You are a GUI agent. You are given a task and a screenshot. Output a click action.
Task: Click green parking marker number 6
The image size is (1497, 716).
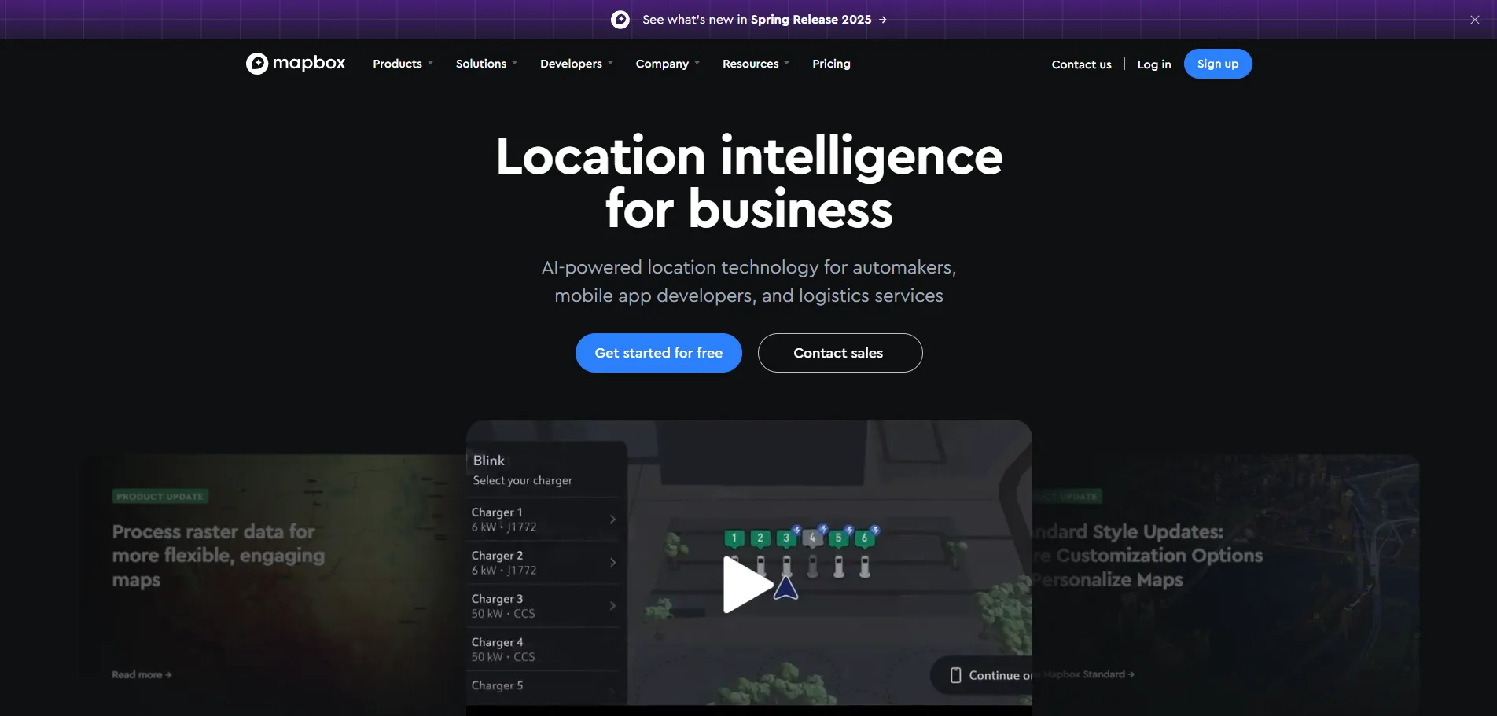coord(864,538)
